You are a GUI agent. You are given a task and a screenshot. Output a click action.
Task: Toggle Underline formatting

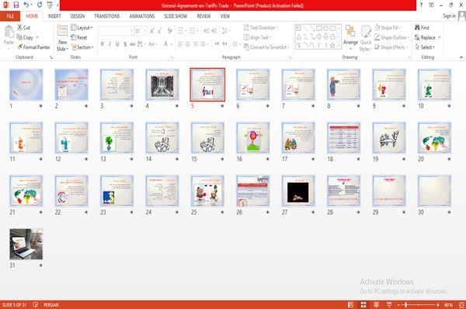point(117,44)
